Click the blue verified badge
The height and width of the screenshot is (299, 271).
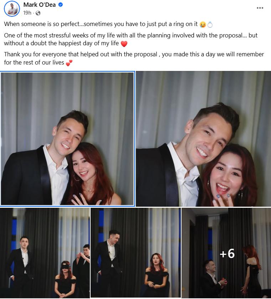pyautogui.click(x=61, y=5)
